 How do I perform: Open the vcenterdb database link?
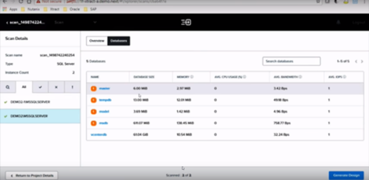[99, 134]
